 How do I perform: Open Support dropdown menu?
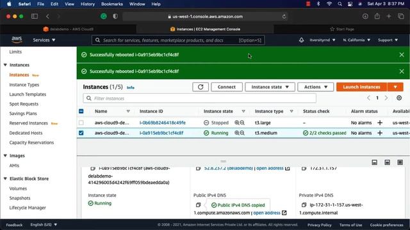click(x=388, y=40)
